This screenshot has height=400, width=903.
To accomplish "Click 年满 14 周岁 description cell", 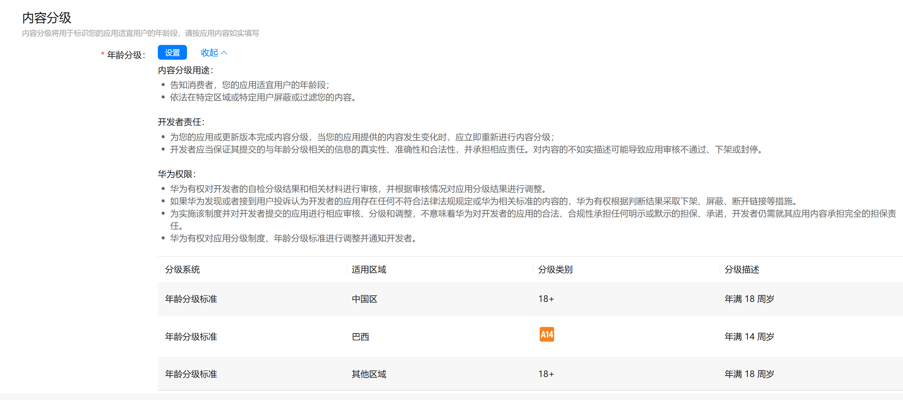I will [749, 337].
